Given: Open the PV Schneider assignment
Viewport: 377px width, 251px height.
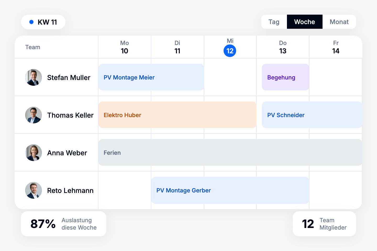Looking at the screenshot, I should click(312, 115).
